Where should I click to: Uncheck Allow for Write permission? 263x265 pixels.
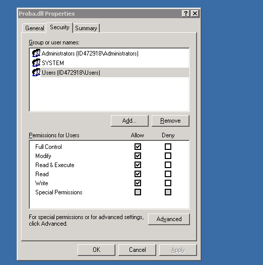pyautogui.click(x=138, y=183)
